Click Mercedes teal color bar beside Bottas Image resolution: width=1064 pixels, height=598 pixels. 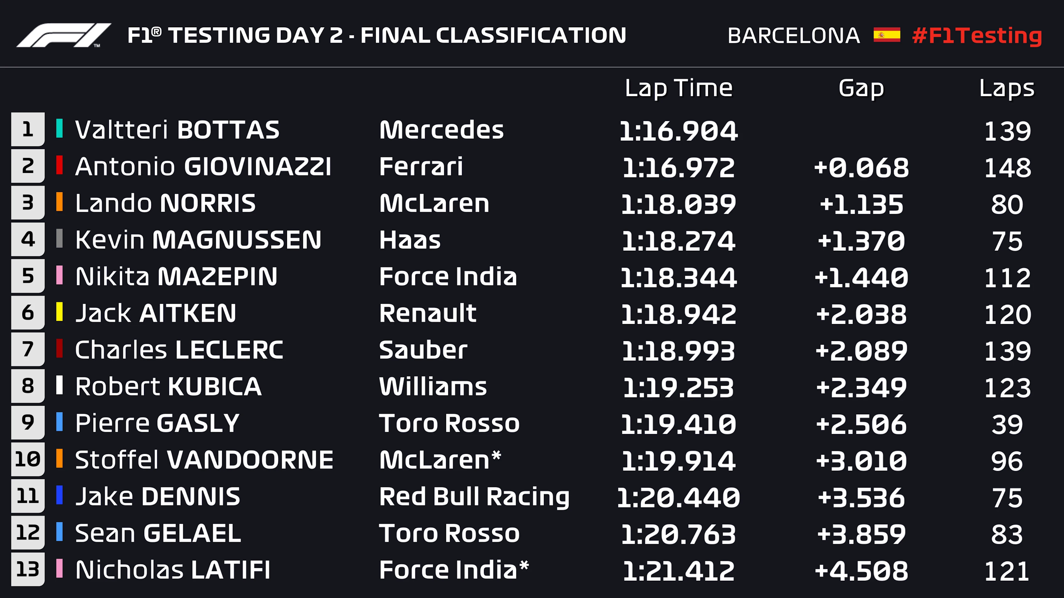[x=60, y=129]
